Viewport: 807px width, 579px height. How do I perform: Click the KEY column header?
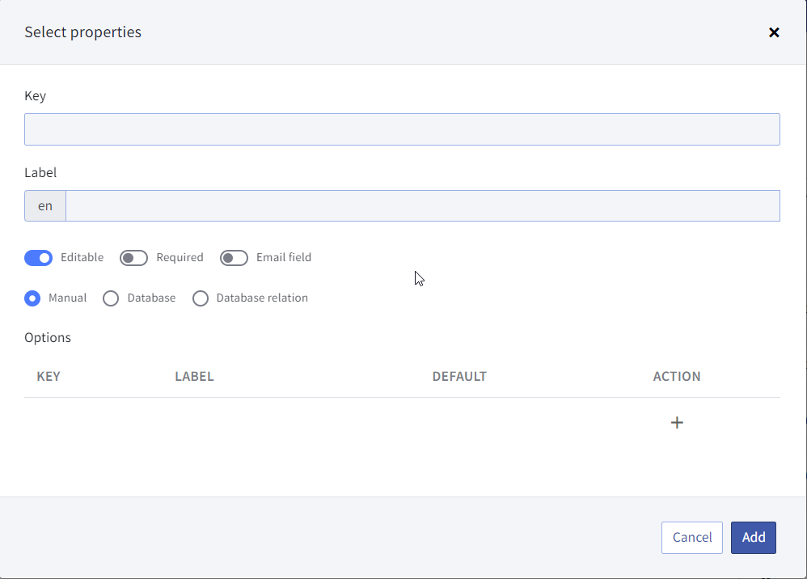tap(49, 376)
